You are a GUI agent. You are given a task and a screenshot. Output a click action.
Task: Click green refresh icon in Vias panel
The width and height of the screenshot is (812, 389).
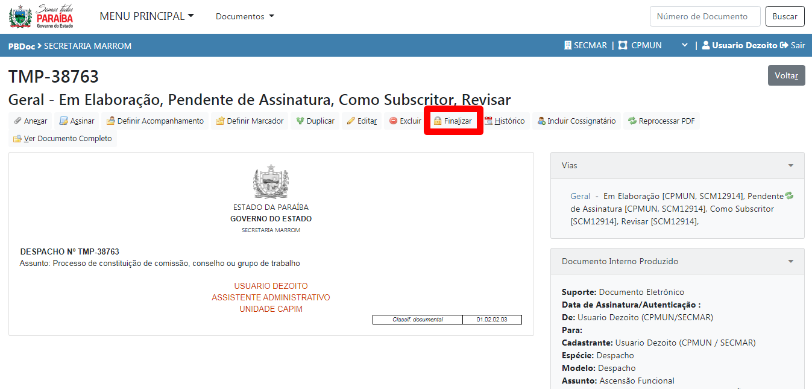[x=789, y=196]
